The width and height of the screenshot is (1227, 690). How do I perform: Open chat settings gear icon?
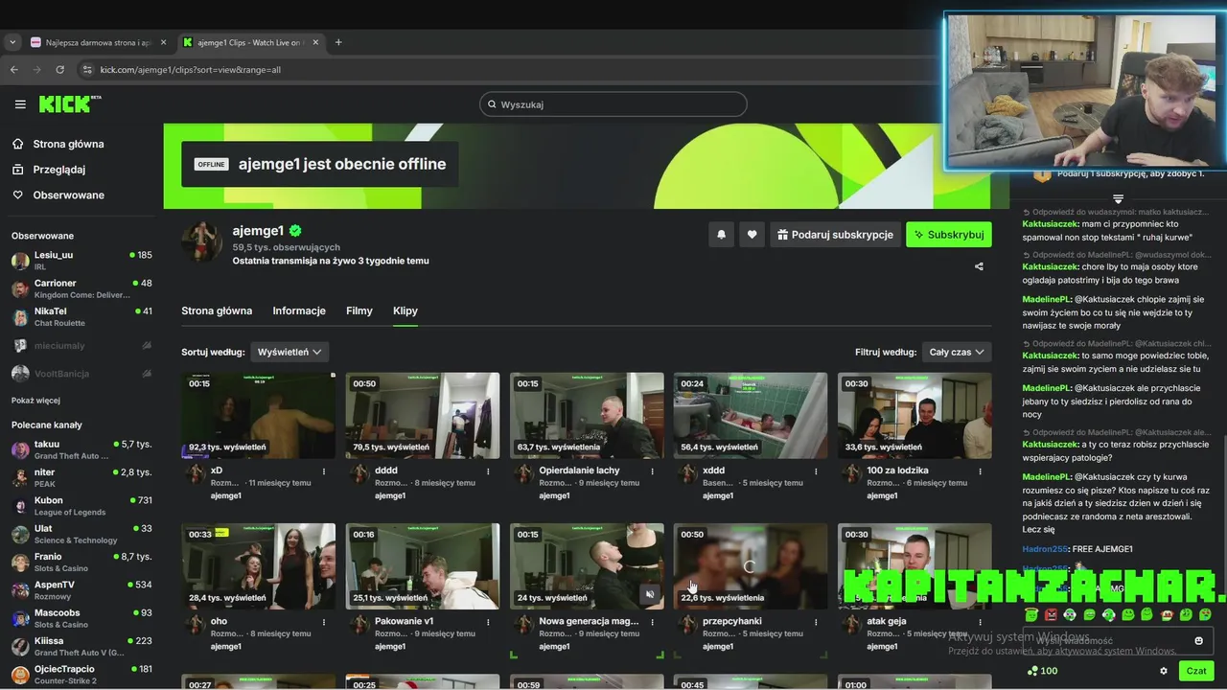coord(1164,671)
